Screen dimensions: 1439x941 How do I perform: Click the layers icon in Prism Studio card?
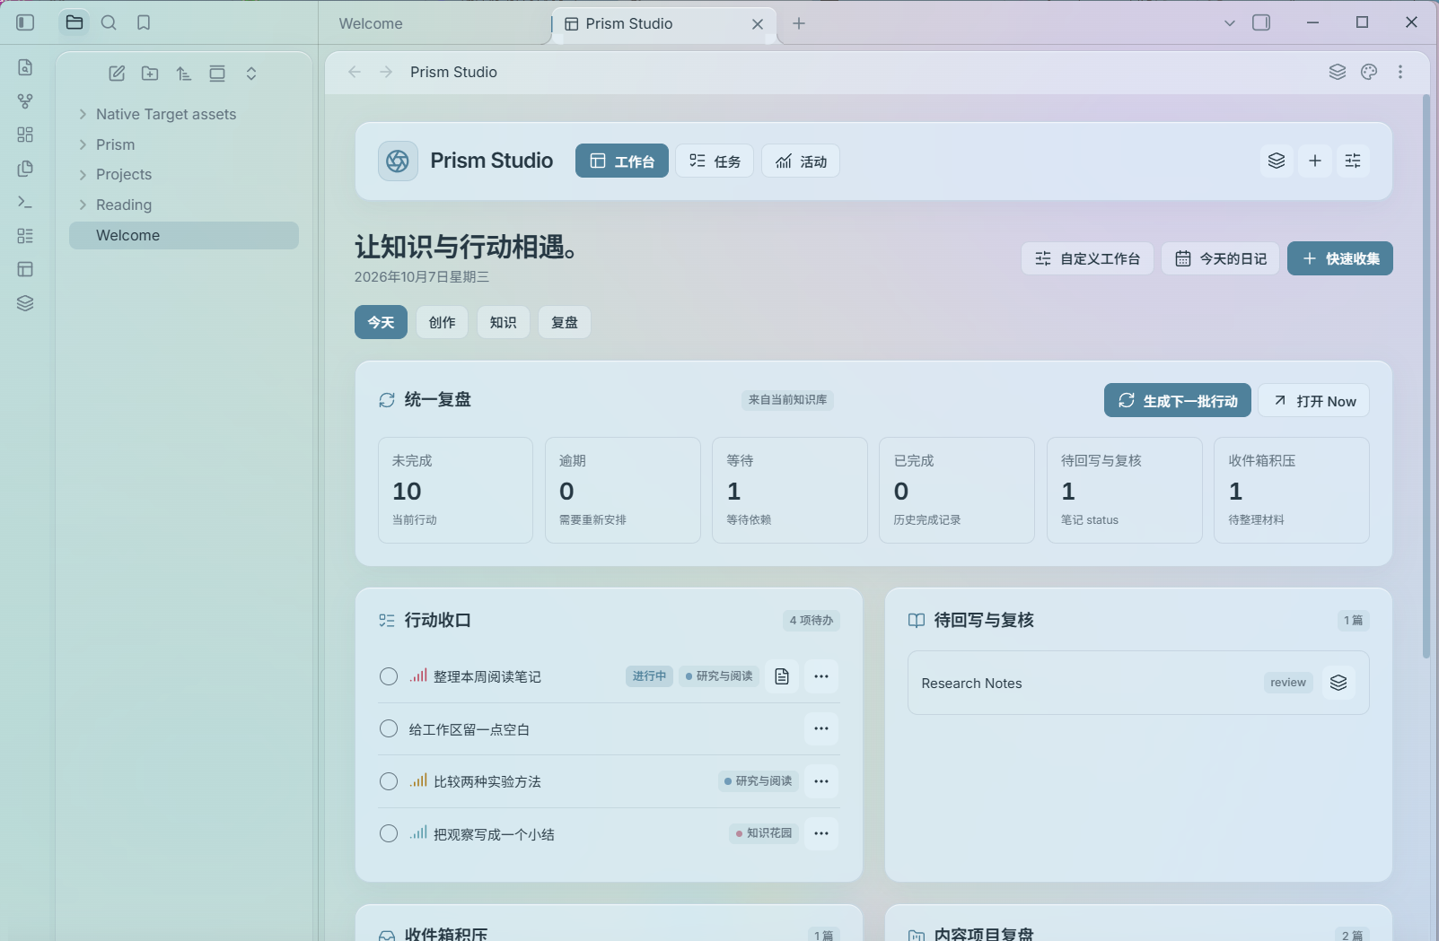pyautogui.click(x=1277, y=161)
